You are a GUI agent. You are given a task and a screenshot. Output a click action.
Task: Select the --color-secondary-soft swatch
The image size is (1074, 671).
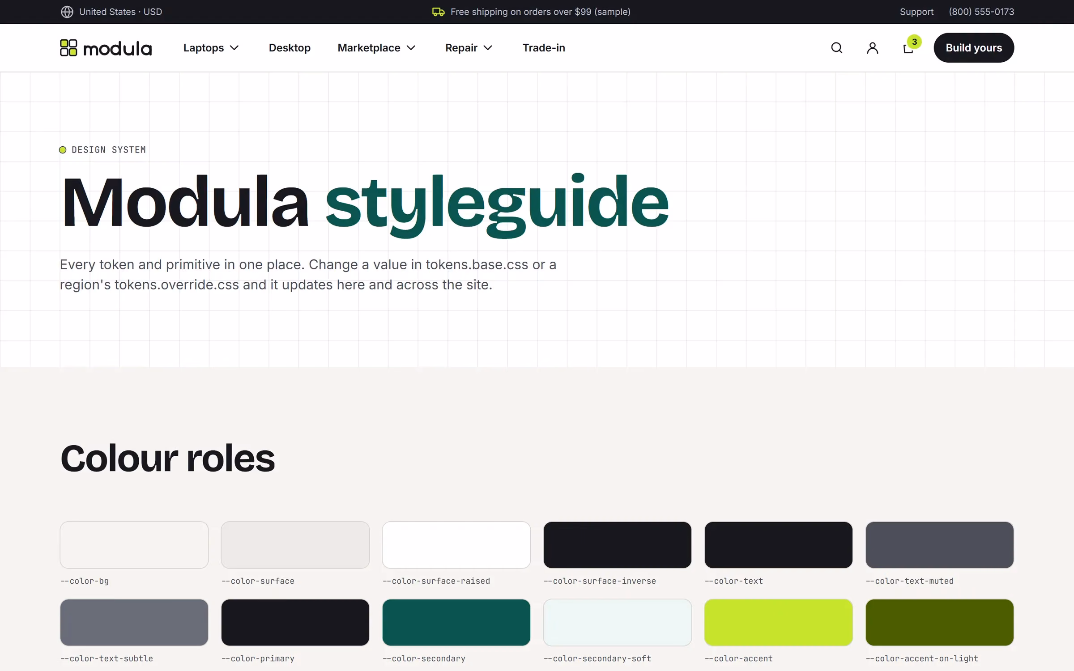pos(618,622)
